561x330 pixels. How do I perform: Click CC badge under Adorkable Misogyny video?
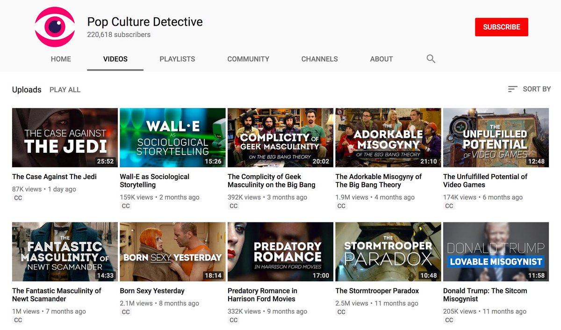pyautogui.click(x=341, y=206)
